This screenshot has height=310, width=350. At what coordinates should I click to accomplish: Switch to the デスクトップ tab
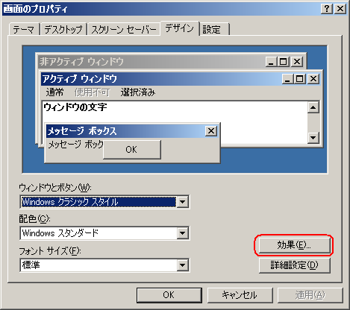tap(63, 30)
